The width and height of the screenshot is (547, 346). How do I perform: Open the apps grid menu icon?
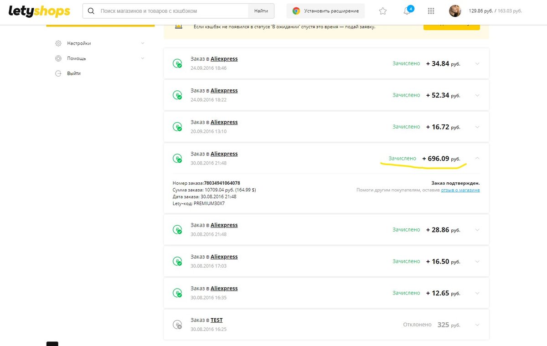click(431, 11)
